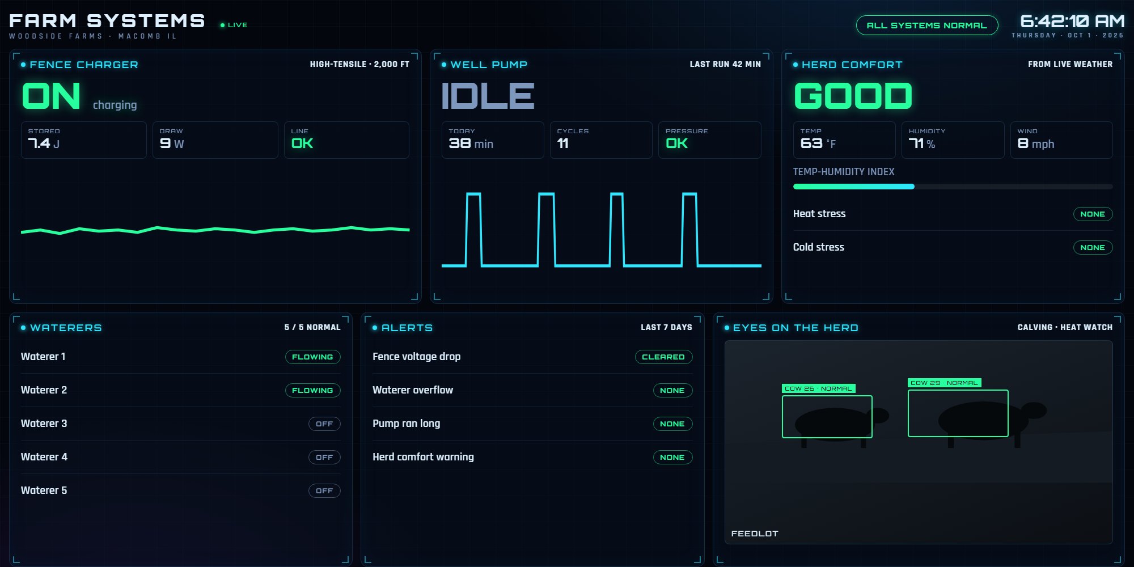The height and width of the screenshot is (567, 1134).
Task: Select the COW 29 feedlot camera box
Action: (958, 413)
